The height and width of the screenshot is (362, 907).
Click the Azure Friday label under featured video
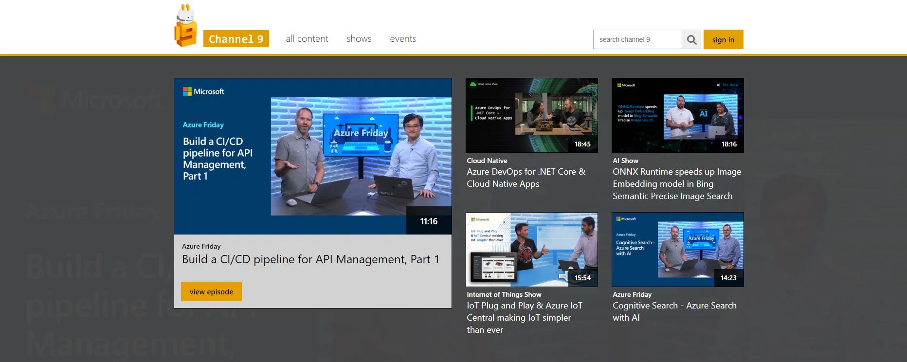(x=201, y=246)
